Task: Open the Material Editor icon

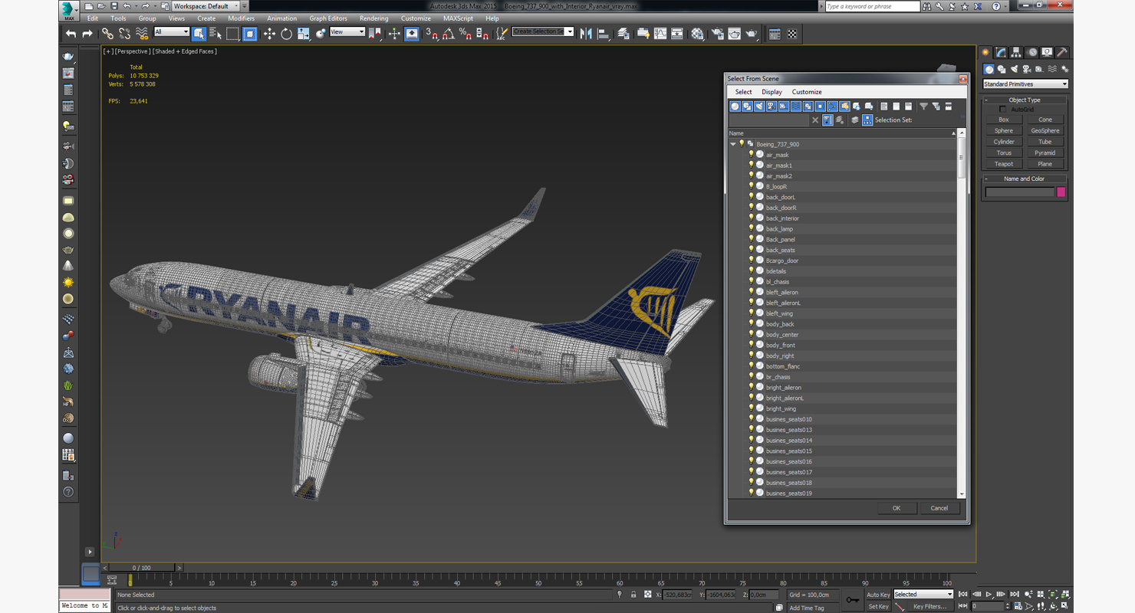Action: [697, 34]
